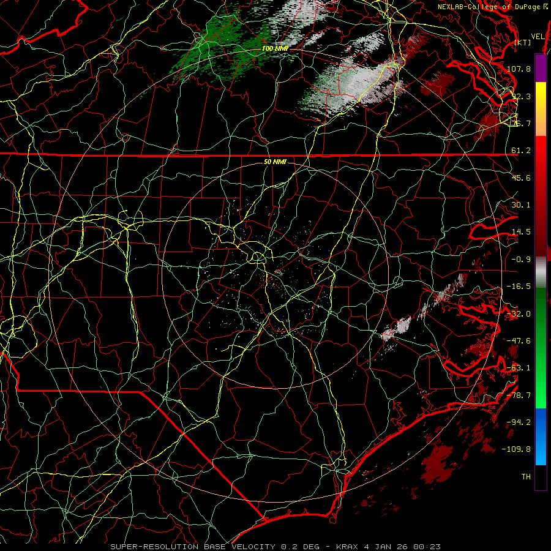Click the 61.2 value on velocity scale
The image size is (551, 551).
coord(521,151)
